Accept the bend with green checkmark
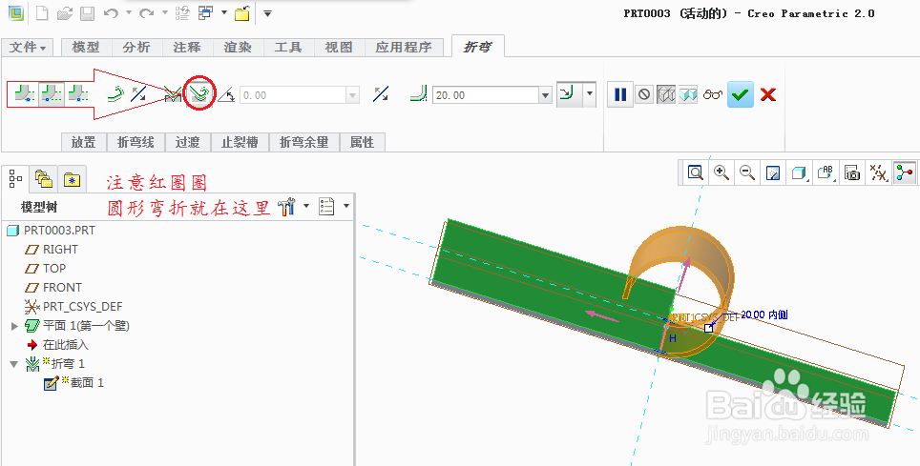The height and width of the screenshot is (466, 920). 741,94
